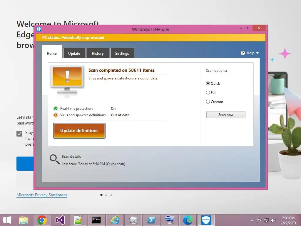Select third page dot in Edge welcome page
Viewport: 301px width, 226px height.
tap(111, 195)
